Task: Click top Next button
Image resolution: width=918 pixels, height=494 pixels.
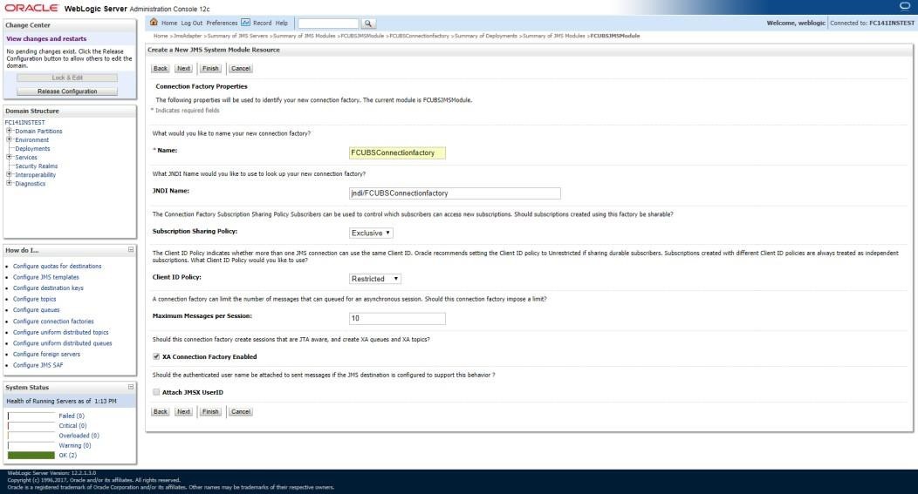Action: click(184, 69)
